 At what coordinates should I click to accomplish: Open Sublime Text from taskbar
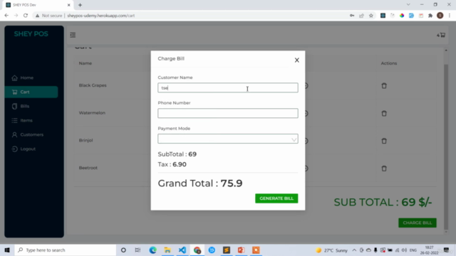227,250
